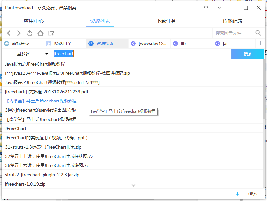Click the magnifier icon on 资源搜索 tab
The width and height of the screenshot is (267, 201).
[x=91, y=43]
